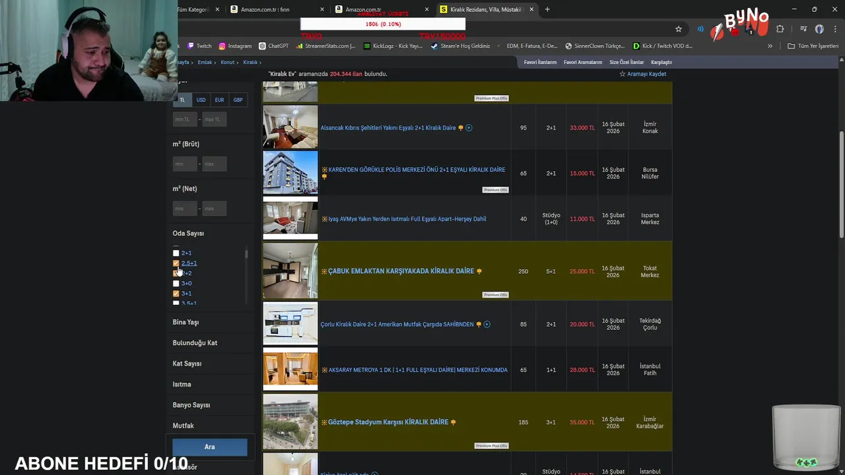
Task: Bookmark this page with the star icon
Action: [678, 29]
